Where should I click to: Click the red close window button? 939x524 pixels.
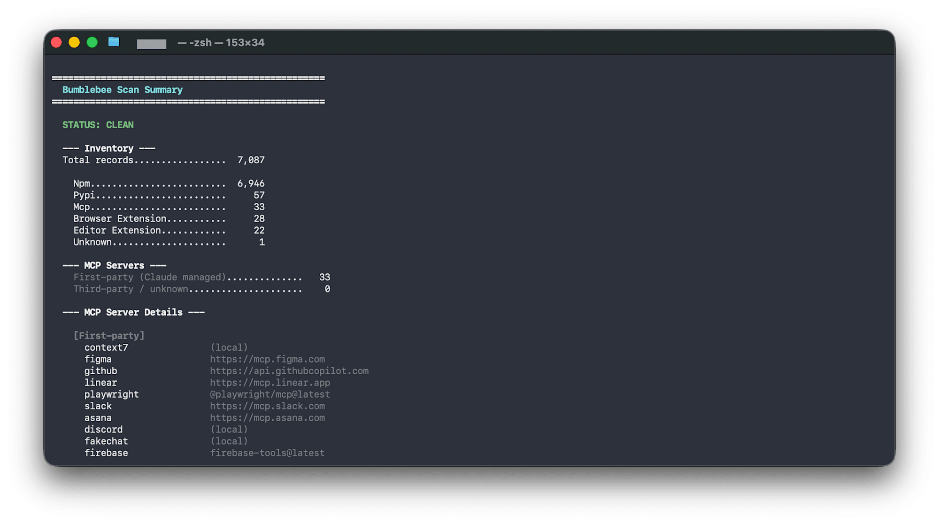tap(56, 42)
